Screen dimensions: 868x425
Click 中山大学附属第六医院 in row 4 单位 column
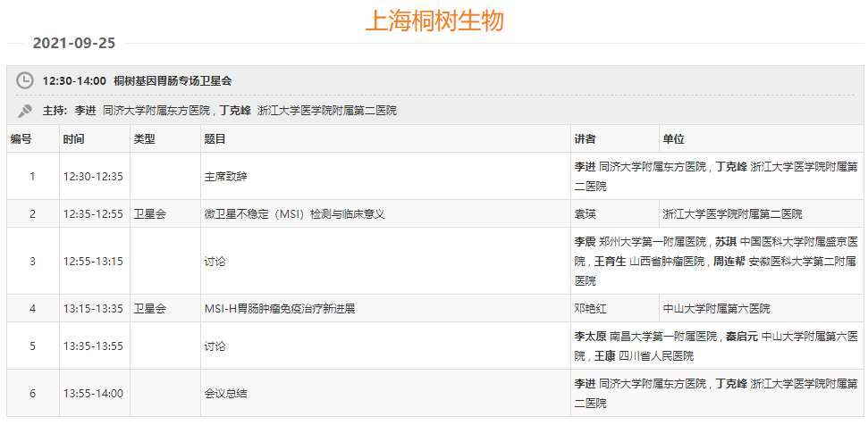point(716,309)
